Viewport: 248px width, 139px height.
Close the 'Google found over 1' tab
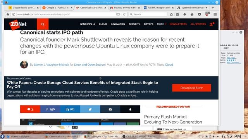point(38,8)
